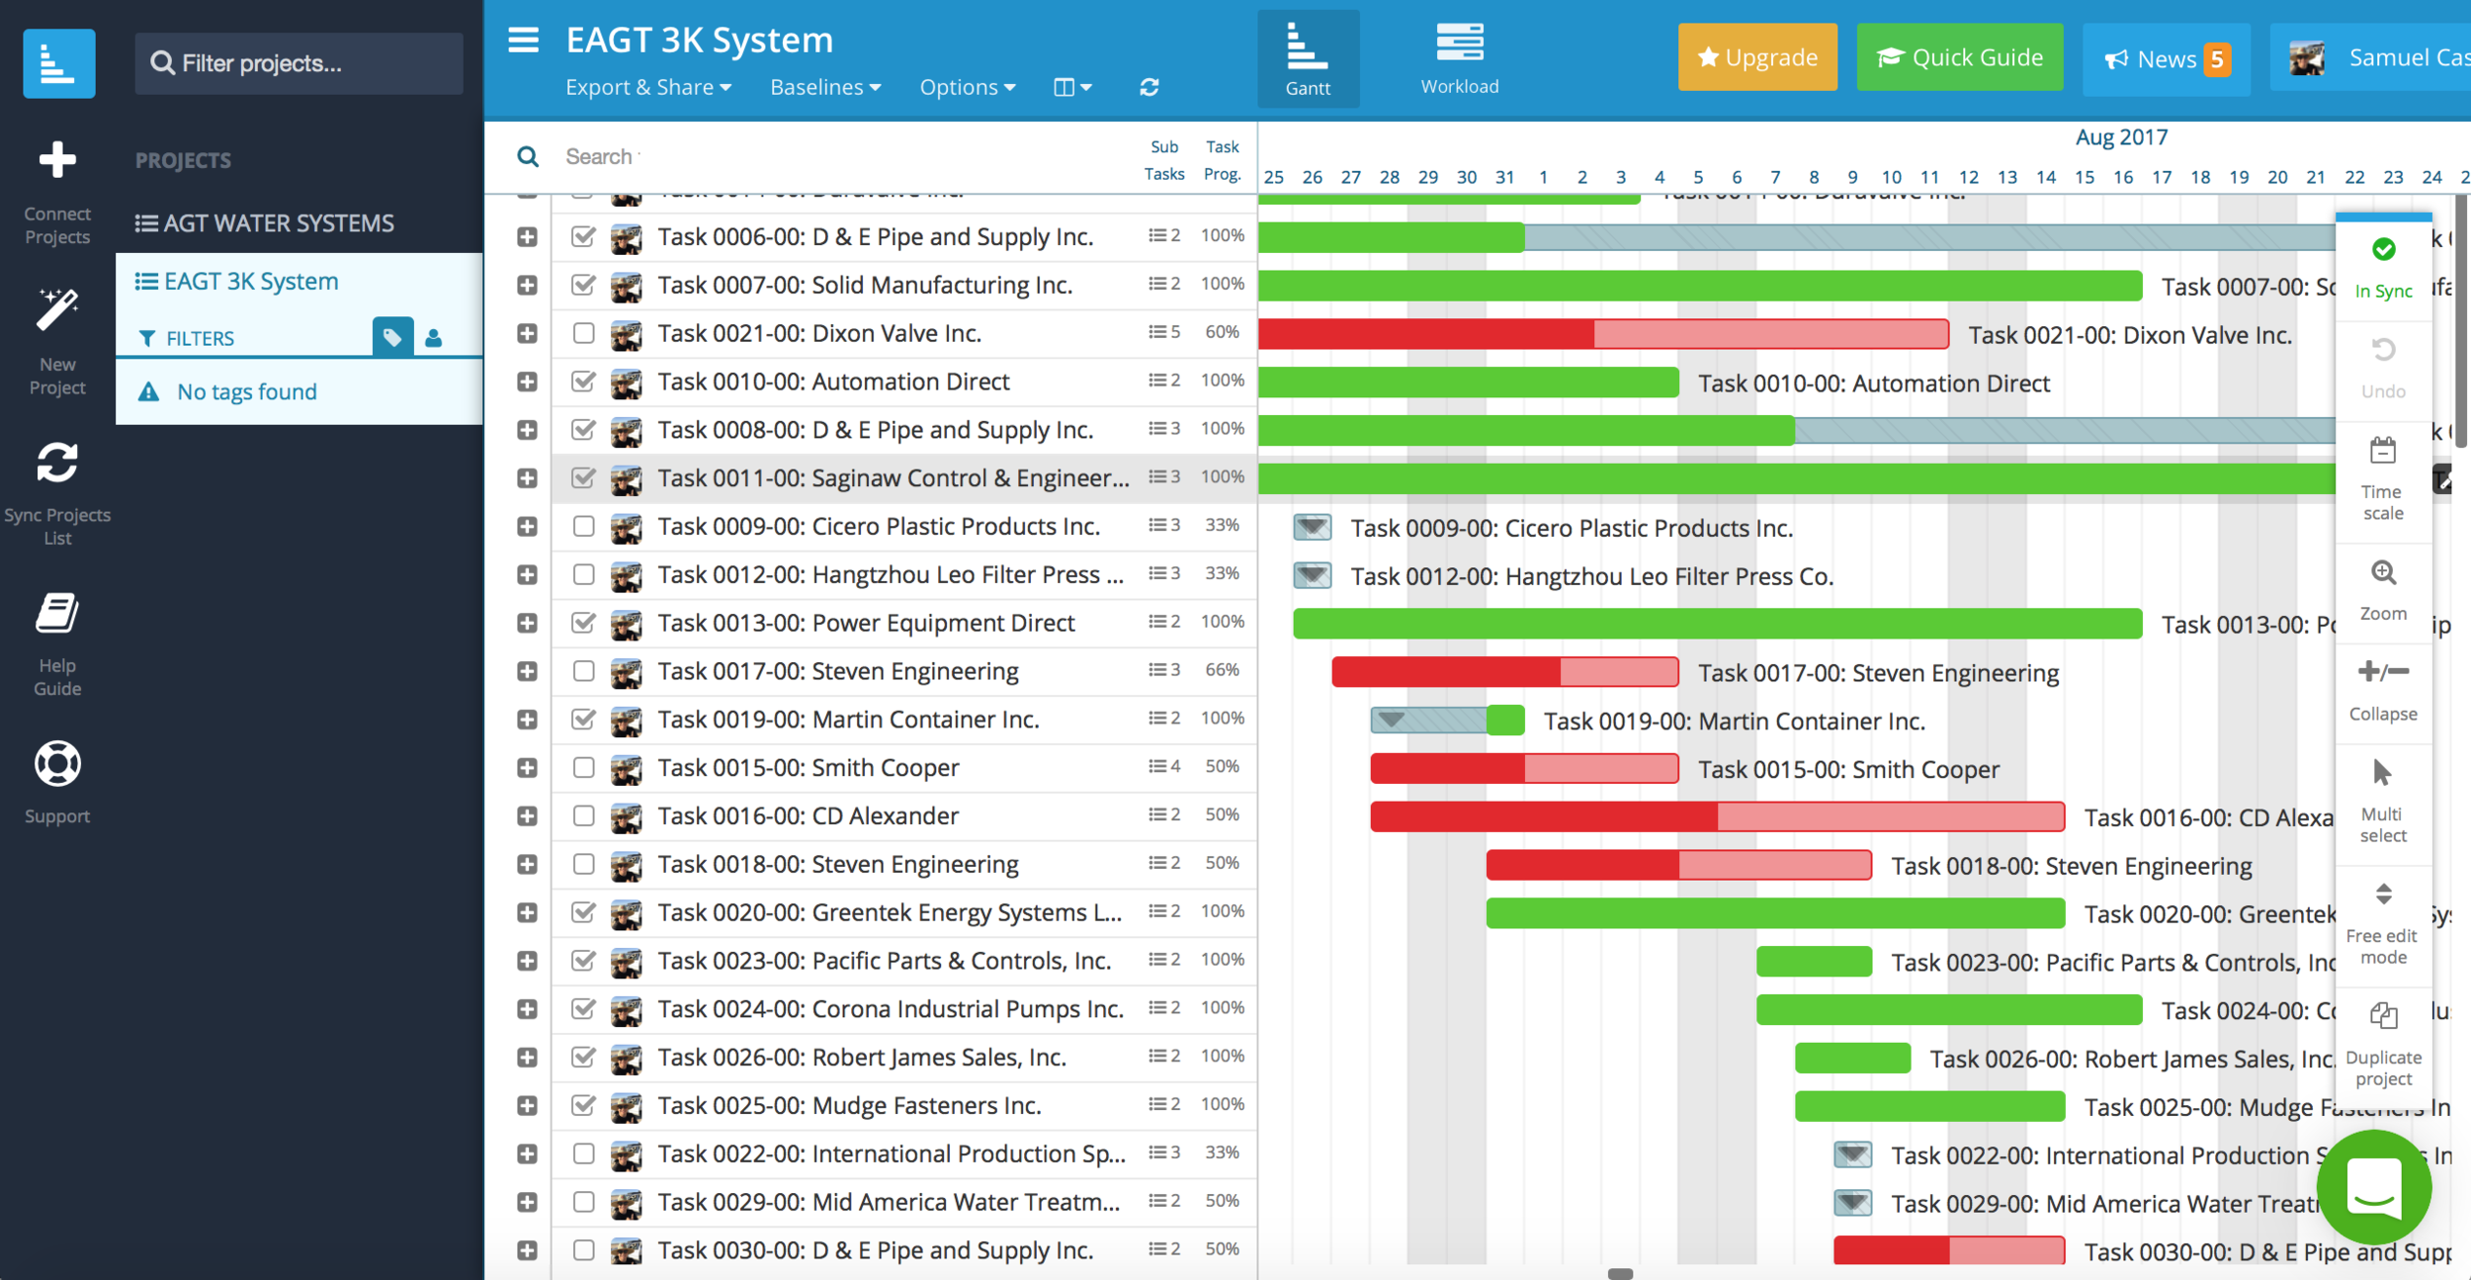Check Task 0017-00 Steven Engineering checkbox
This screenshot has width=2471, height=1280.
pyautogui.click(x=583, y=671)
